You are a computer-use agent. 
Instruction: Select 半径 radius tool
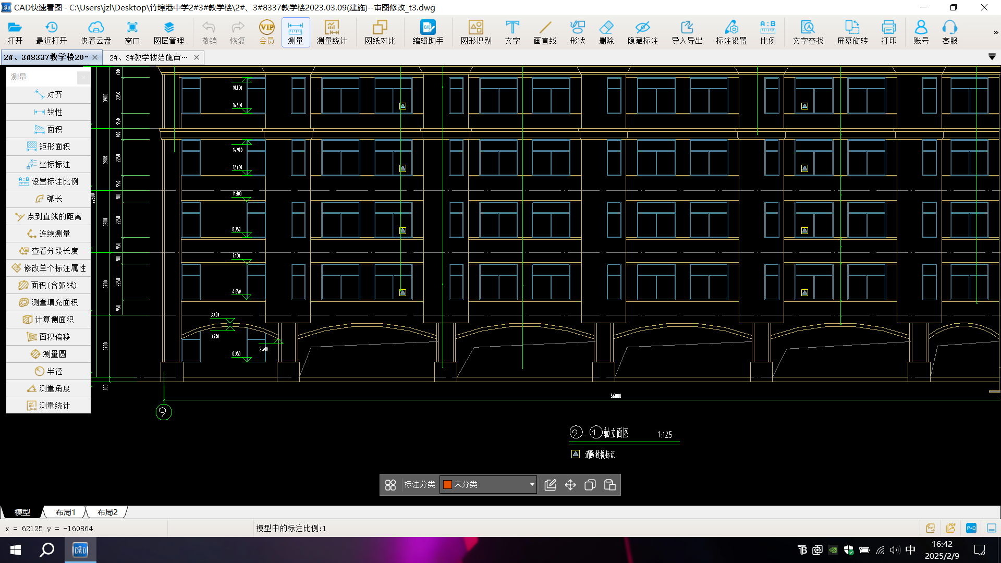point(48,371)
